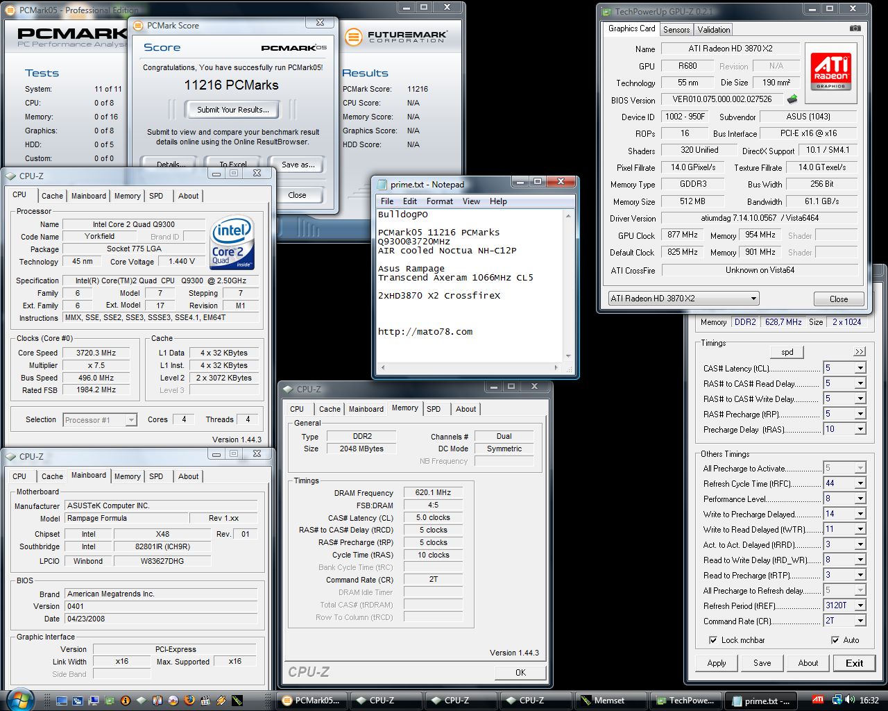Click Switch Between Windows quick launch icon
This screenshot has height=711, width=888.
tap(78, 701)
